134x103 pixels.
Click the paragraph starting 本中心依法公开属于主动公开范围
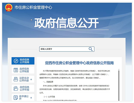(x=75, y=89)
